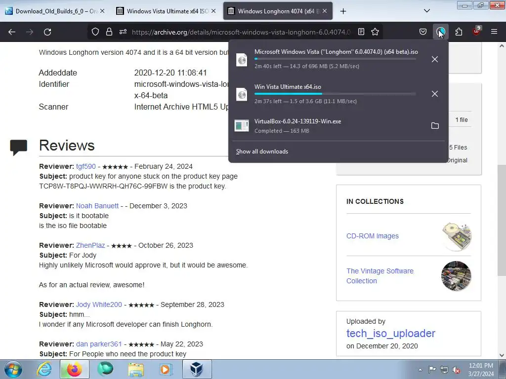This screenshot has width=506, height=379.
Task: Toggle the Firefox downloads panel button
Action: click(x=440, y=32)
